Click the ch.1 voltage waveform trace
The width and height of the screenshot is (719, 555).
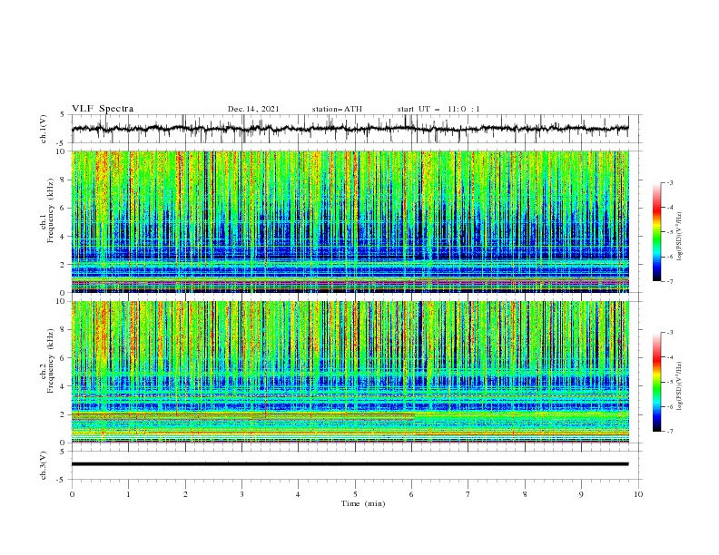[350, 129]
